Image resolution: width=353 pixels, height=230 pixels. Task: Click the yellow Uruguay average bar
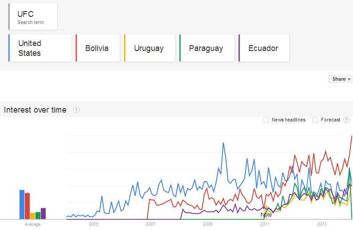(x=32, y=216)
